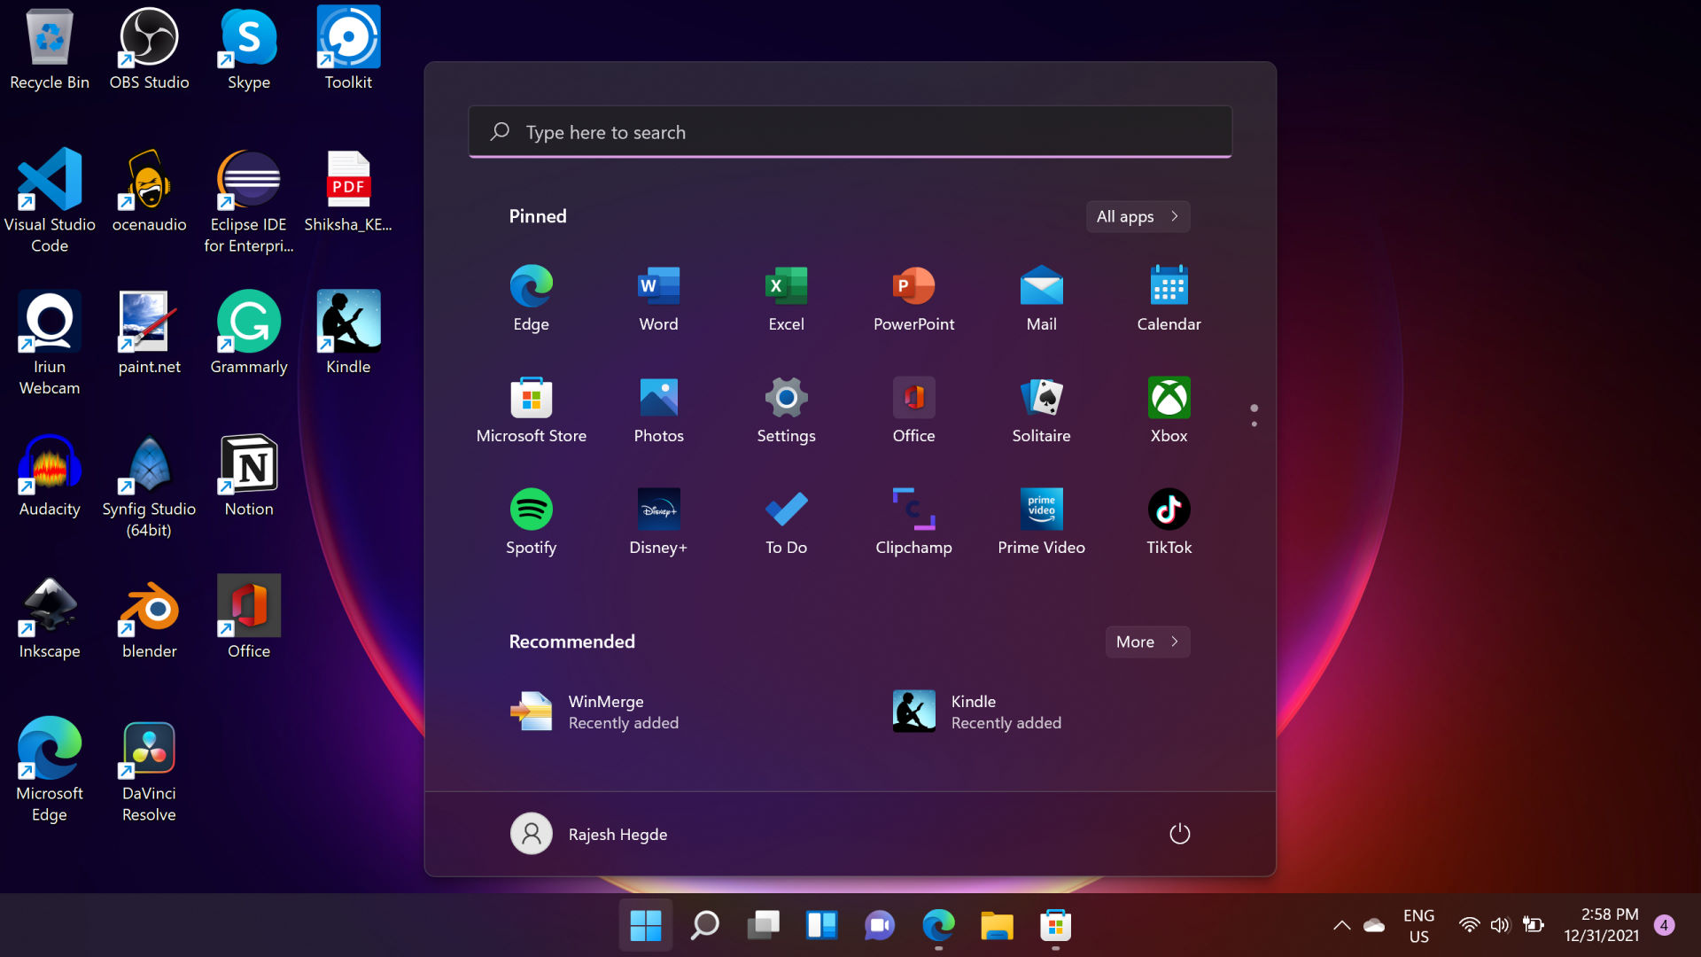Open Microsoft To Do
The width and height of the screenshot is (1701, 957).
[x=786, y=523]
